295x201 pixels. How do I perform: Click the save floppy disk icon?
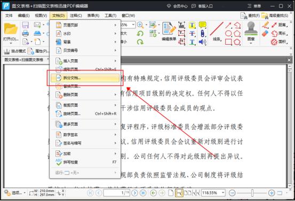[x=26, y=25]
